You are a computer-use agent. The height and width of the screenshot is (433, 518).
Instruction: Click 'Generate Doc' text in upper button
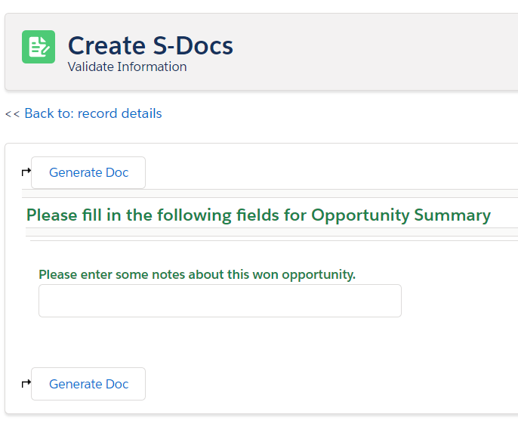pos(88,172)
